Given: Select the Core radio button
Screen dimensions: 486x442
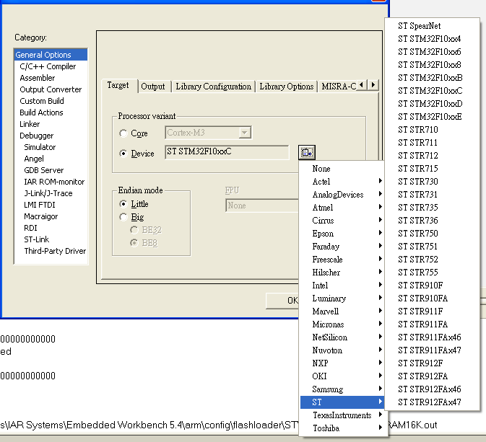Looking at the screenshot, I should pos(123,133).
